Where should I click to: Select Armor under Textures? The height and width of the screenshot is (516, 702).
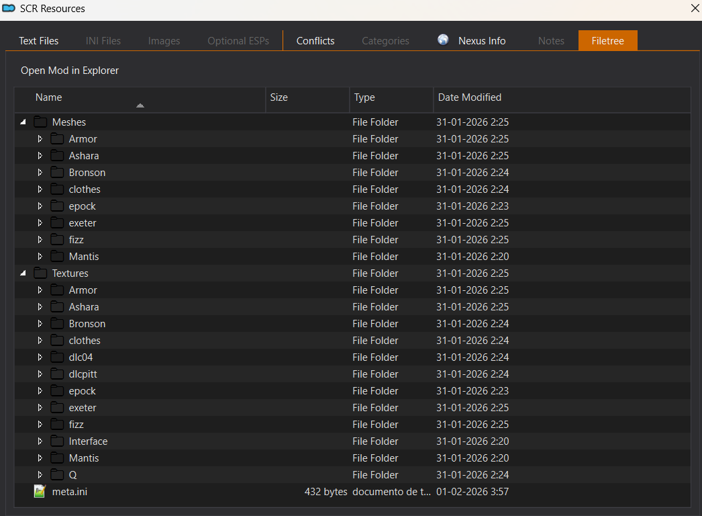tap(83, 290)
